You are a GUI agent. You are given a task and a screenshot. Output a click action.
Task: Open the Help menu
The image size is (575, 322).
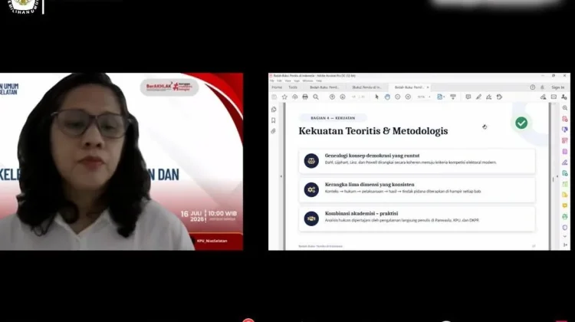tap(319, 80)
